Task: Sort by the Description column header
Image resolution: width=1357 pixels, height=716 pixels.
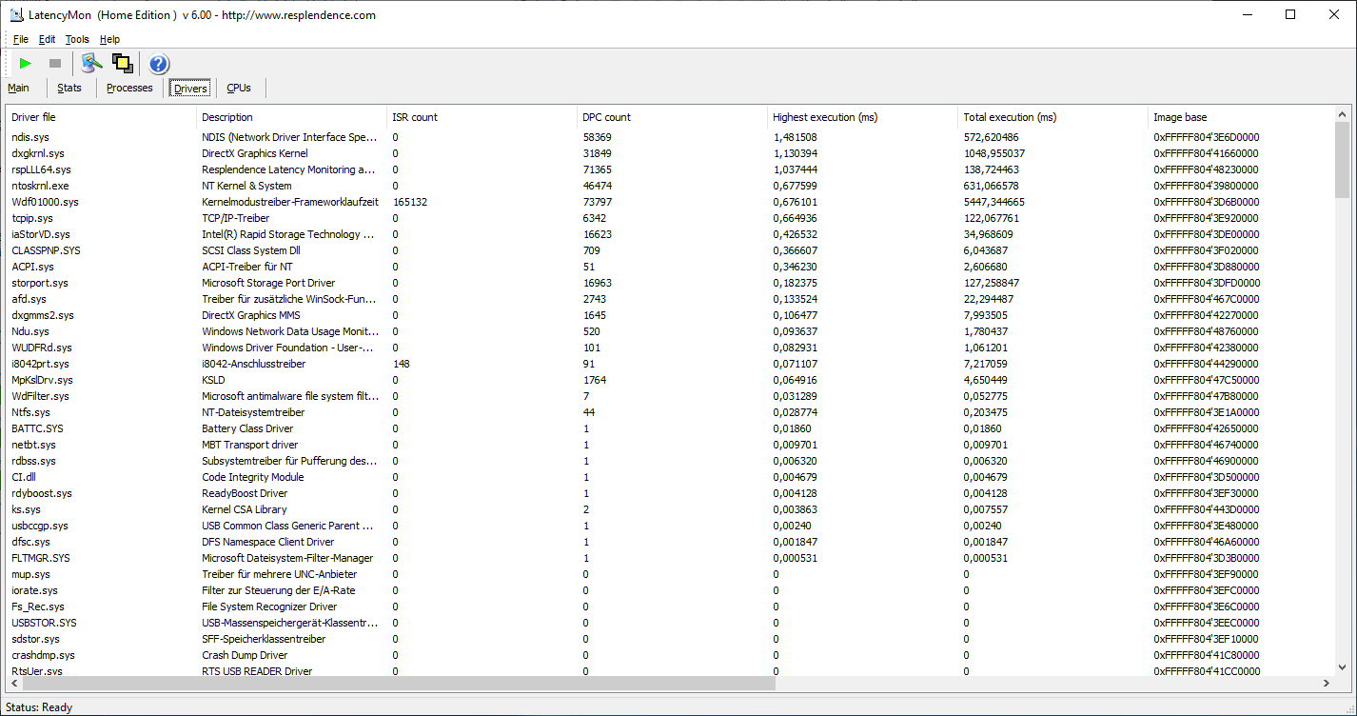Action: 292,117
